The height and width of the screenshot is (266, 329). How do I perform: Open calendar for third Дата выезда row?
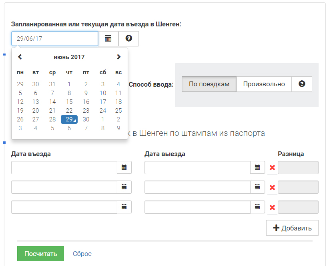pyautogui.click(x=257, y=207)
